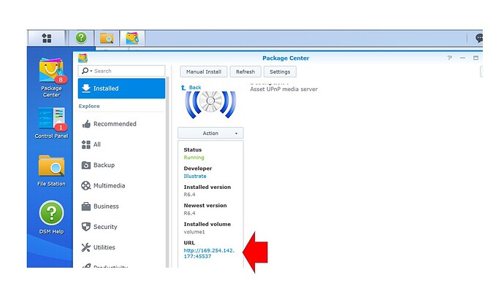Click the sidebar vertical scrollbar
The width and height of the screenshot is (504, 283).
(167, 171)
